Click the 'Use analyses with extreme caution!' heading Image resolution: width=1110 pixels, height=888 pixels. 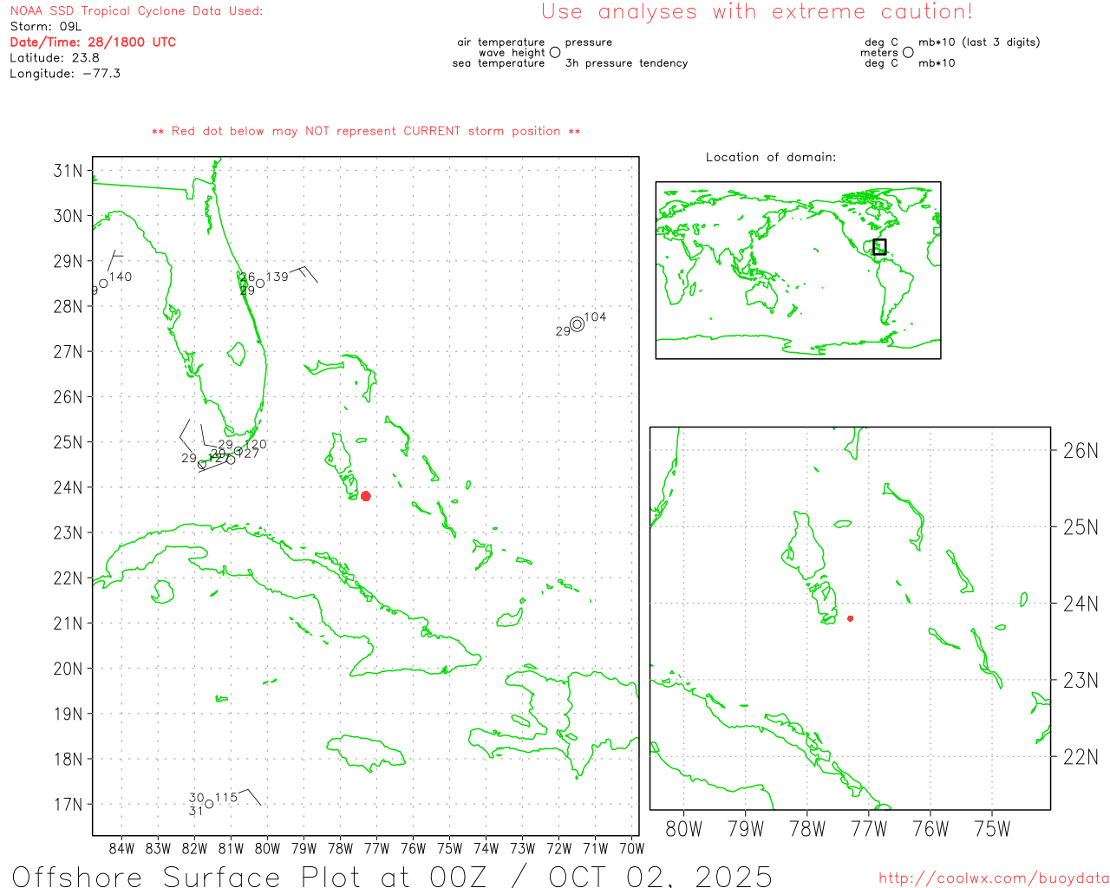756,12
